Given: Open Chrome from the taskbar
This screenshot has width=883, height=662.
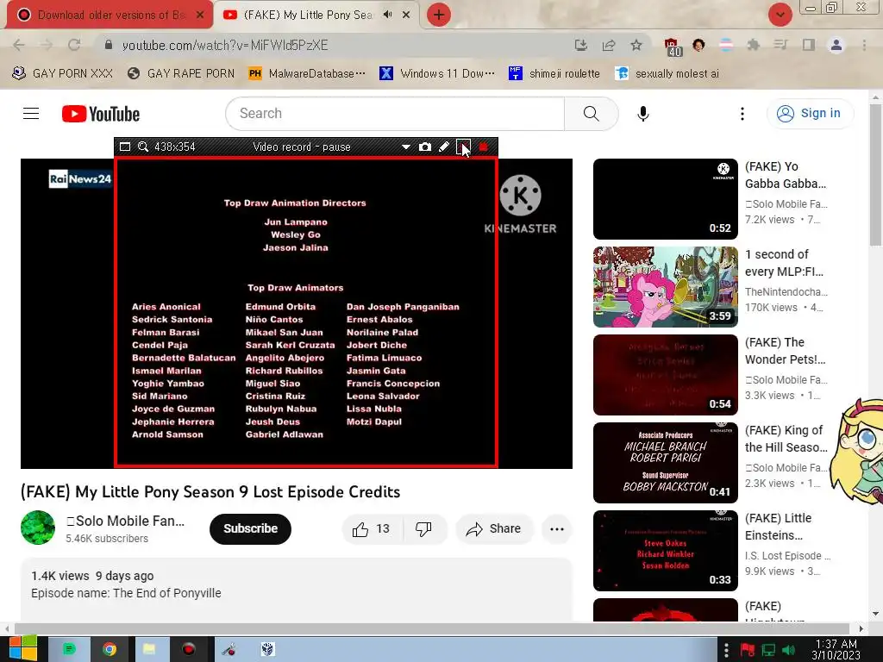Looking at the screenshot, I should [x=110, y=650].
